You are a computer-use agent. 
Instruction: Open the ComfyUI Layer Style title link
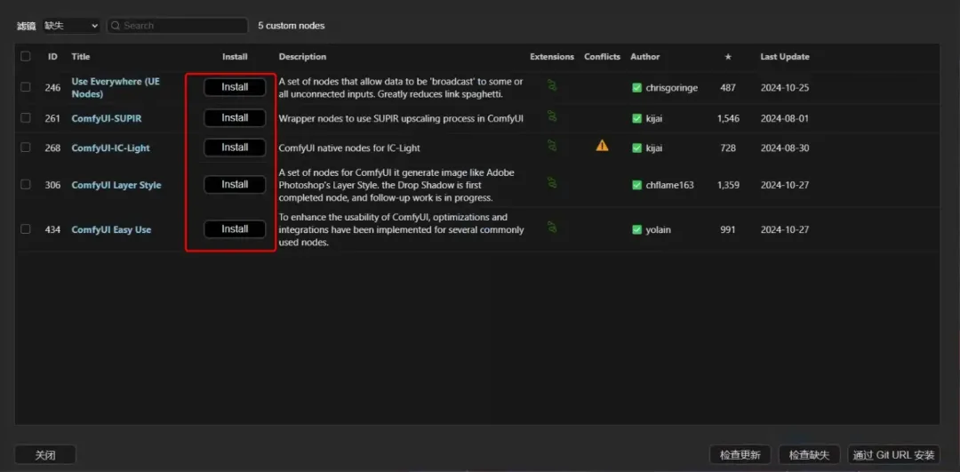click(x=116, y=185)
